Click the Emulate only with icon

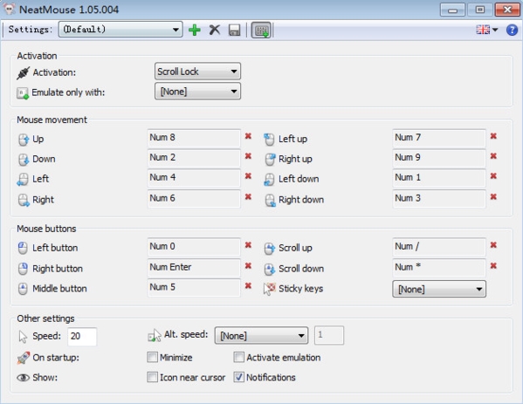[23, 93]
